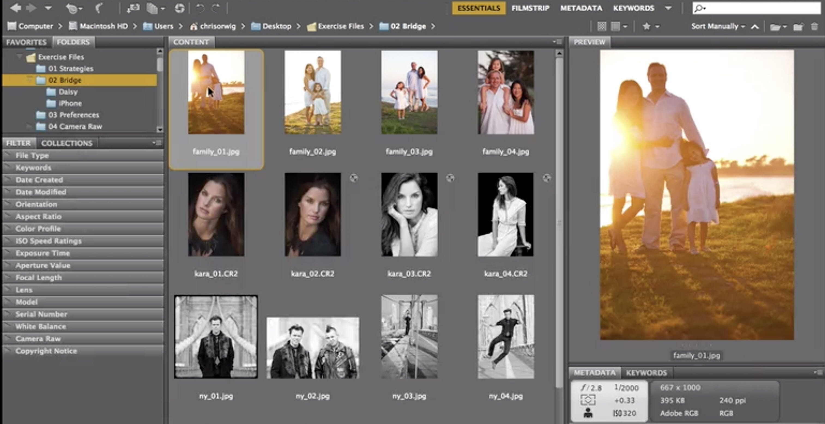This screenshot has width=825, height=424.
Task: Navigate to Desktop in the path bar
Action: pos(271,26)
